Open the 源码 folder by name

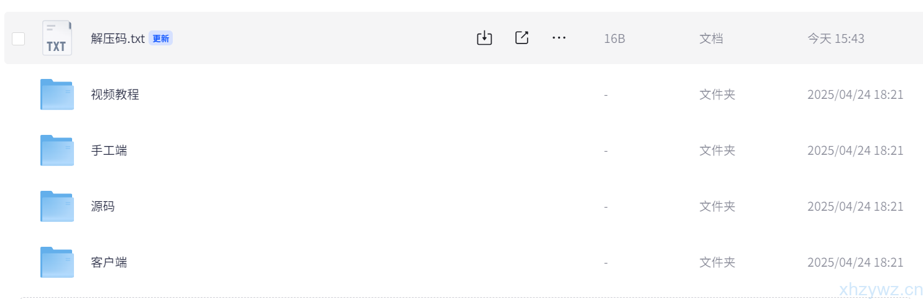103,206
